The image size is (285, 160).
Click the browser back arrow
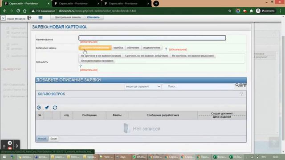coord(5,11)
